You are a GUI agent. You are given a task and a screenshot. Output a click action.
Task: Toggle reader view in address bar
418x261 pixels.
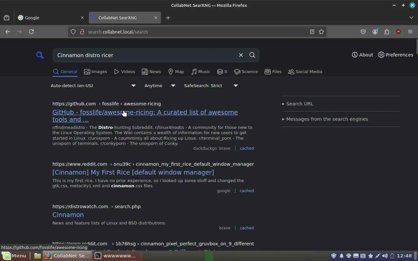pyautogui.click(x=312, y=32)
